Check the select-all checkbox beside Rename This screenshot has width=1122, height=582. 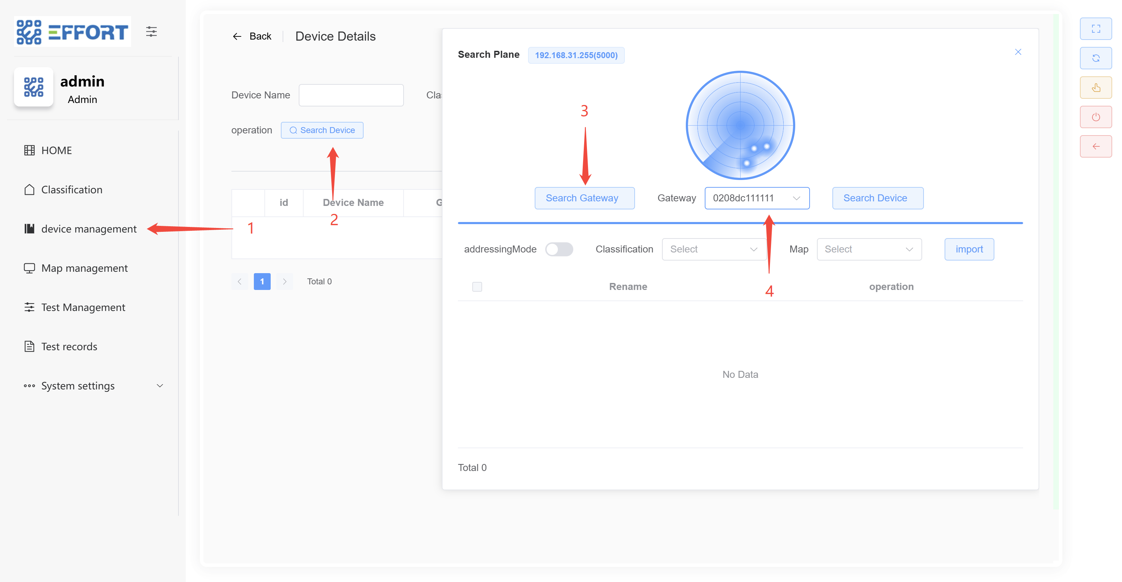point(477,287)
